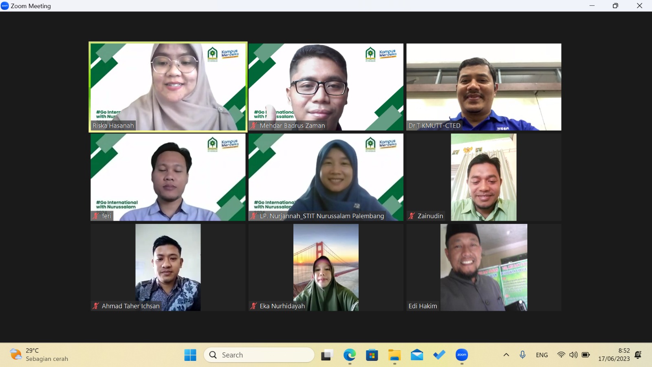Click the speaker volume icon
Image resolution: width=652 pixels, height=367 pixels.
click(x=573, y=355)
